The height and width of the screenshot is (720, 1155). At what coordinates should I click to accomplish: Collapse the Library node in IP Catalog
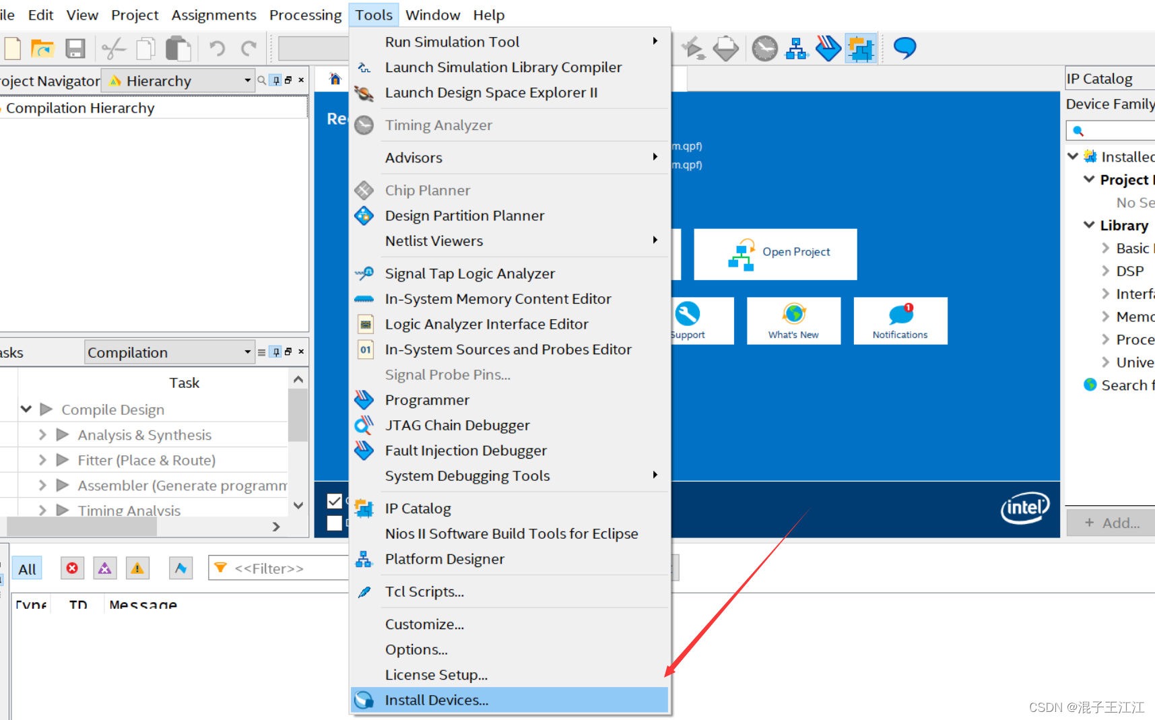click(1089, 225)
